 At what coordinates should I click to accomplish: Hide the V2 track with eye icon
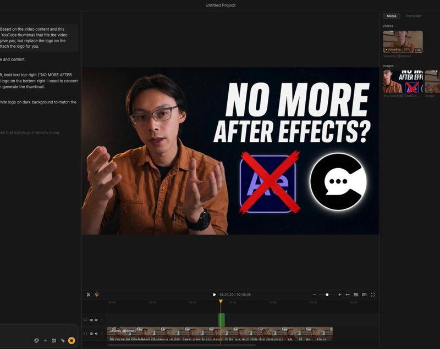coord(91,320)
